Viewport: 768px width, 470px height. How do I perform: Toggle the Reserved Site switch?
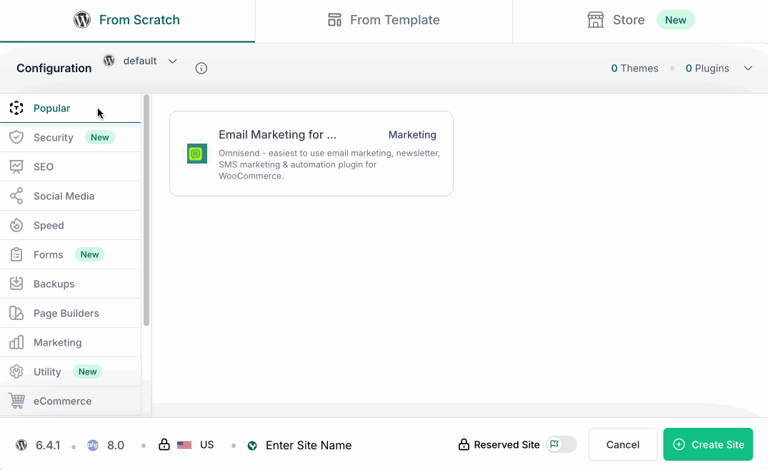[562, 444]
